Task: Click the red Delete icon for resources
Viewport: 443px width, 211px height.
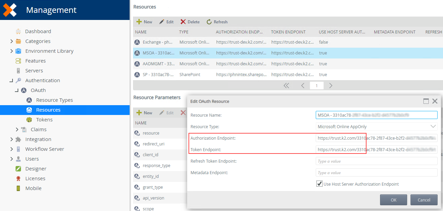Action: point(183,22)
